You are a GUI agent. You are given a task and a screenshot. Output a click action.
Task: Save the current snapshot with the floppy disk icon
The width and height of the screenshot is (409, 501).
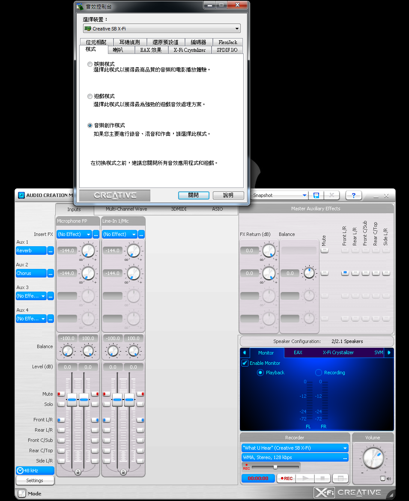pyautogui.click(x=316, y=195)
